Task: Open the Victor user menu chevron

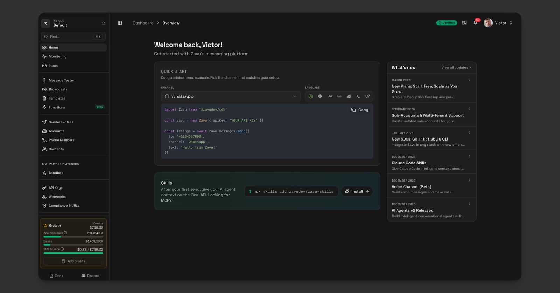Action: pos(511,23)
